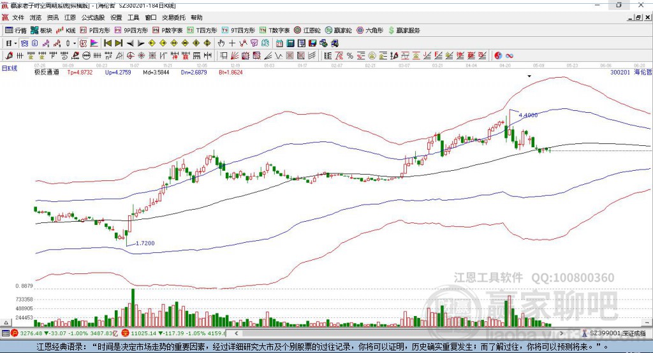
Task: Open the 六角形 hexagon tool
Action: point(370,31)
